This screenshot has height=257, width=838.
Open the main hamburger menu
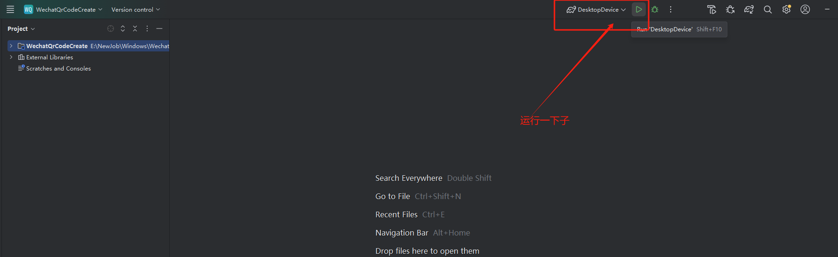[x=10, y=9]
